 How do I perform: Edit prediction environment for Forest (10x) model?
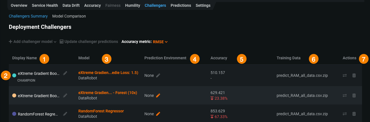tap(158, 95)
